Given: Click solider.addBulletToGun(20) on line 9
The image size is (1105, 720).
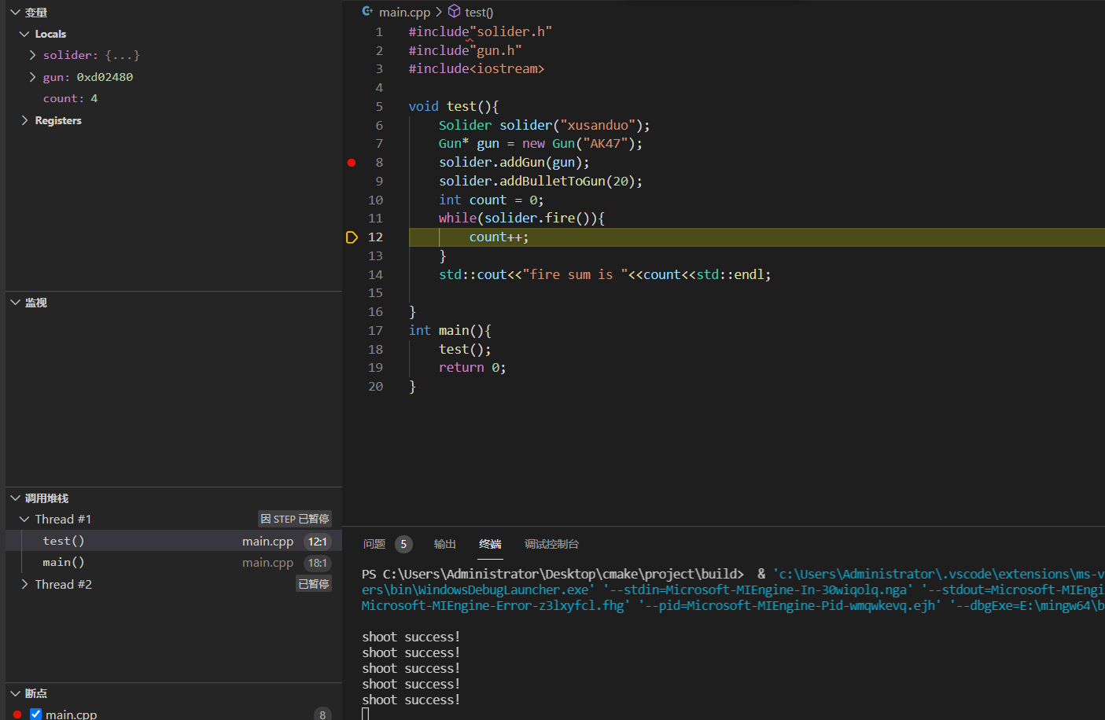Looking at the screenshot, I should [x=540, y=182].
